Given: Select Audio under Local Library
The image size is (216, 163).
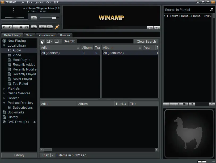Looking at the screenshot, I should tap(17, 50).
